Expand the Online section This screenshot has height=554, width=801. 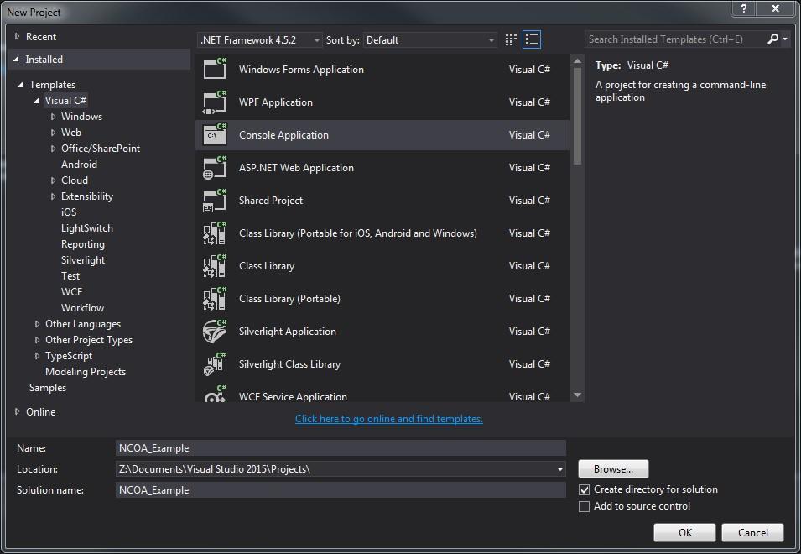click(18, 412)
